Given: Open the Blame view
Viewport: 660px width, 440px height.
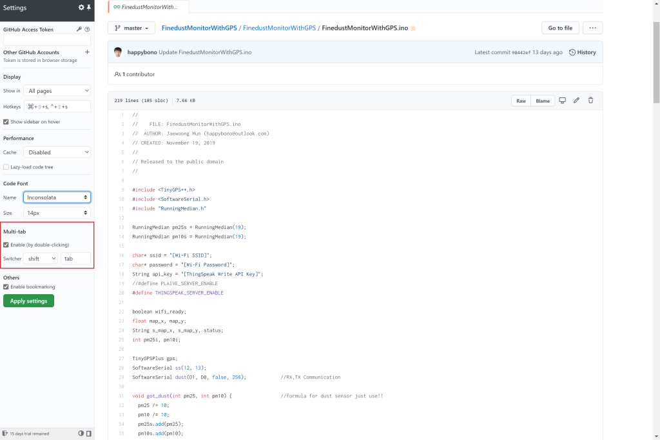Looking at the screenshot, I should 543,101.
